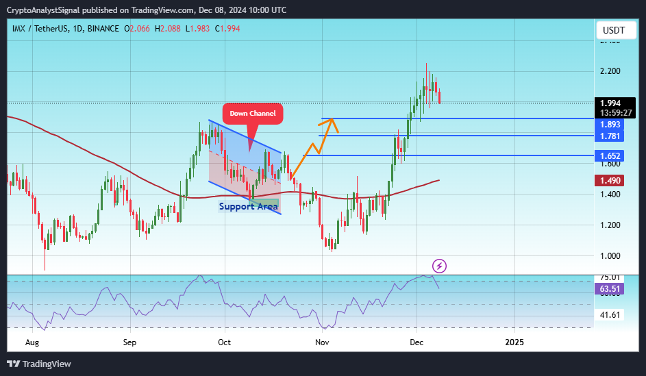Click the purple lightning bolt event icon
The width and height of the screenshot is (646, 376).
439,266
